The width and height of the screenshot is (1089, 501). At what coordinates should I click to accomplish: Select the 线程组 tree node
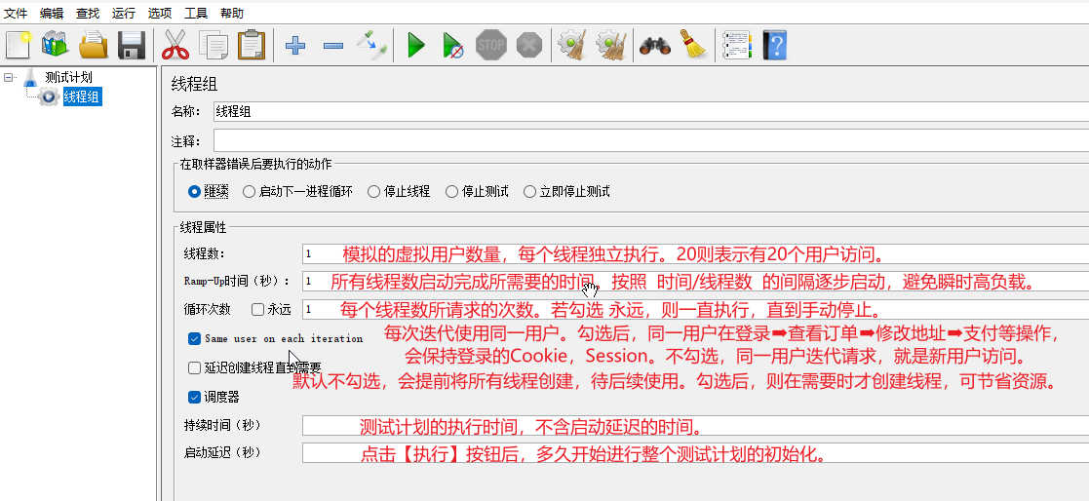pos(82,96)
